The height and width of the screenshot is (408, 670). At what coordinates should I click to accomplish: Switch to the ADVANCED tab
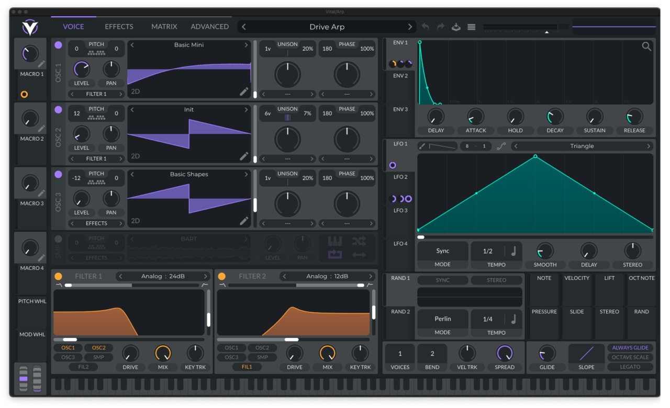(209, 27)
